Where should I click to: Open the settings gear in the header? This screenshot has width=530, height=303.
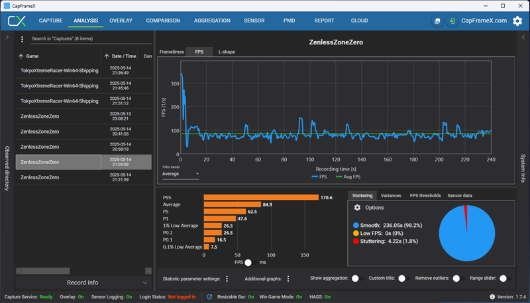517,21
